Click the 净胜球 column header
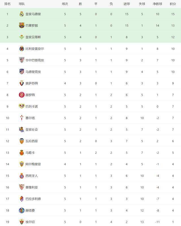The height and width of the screenshot is (226, 181). tap(157, 4)
